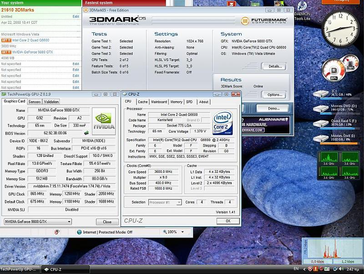Open the browser zoom level dropdown arrow
364x274 pixels.
coord(183,232)
